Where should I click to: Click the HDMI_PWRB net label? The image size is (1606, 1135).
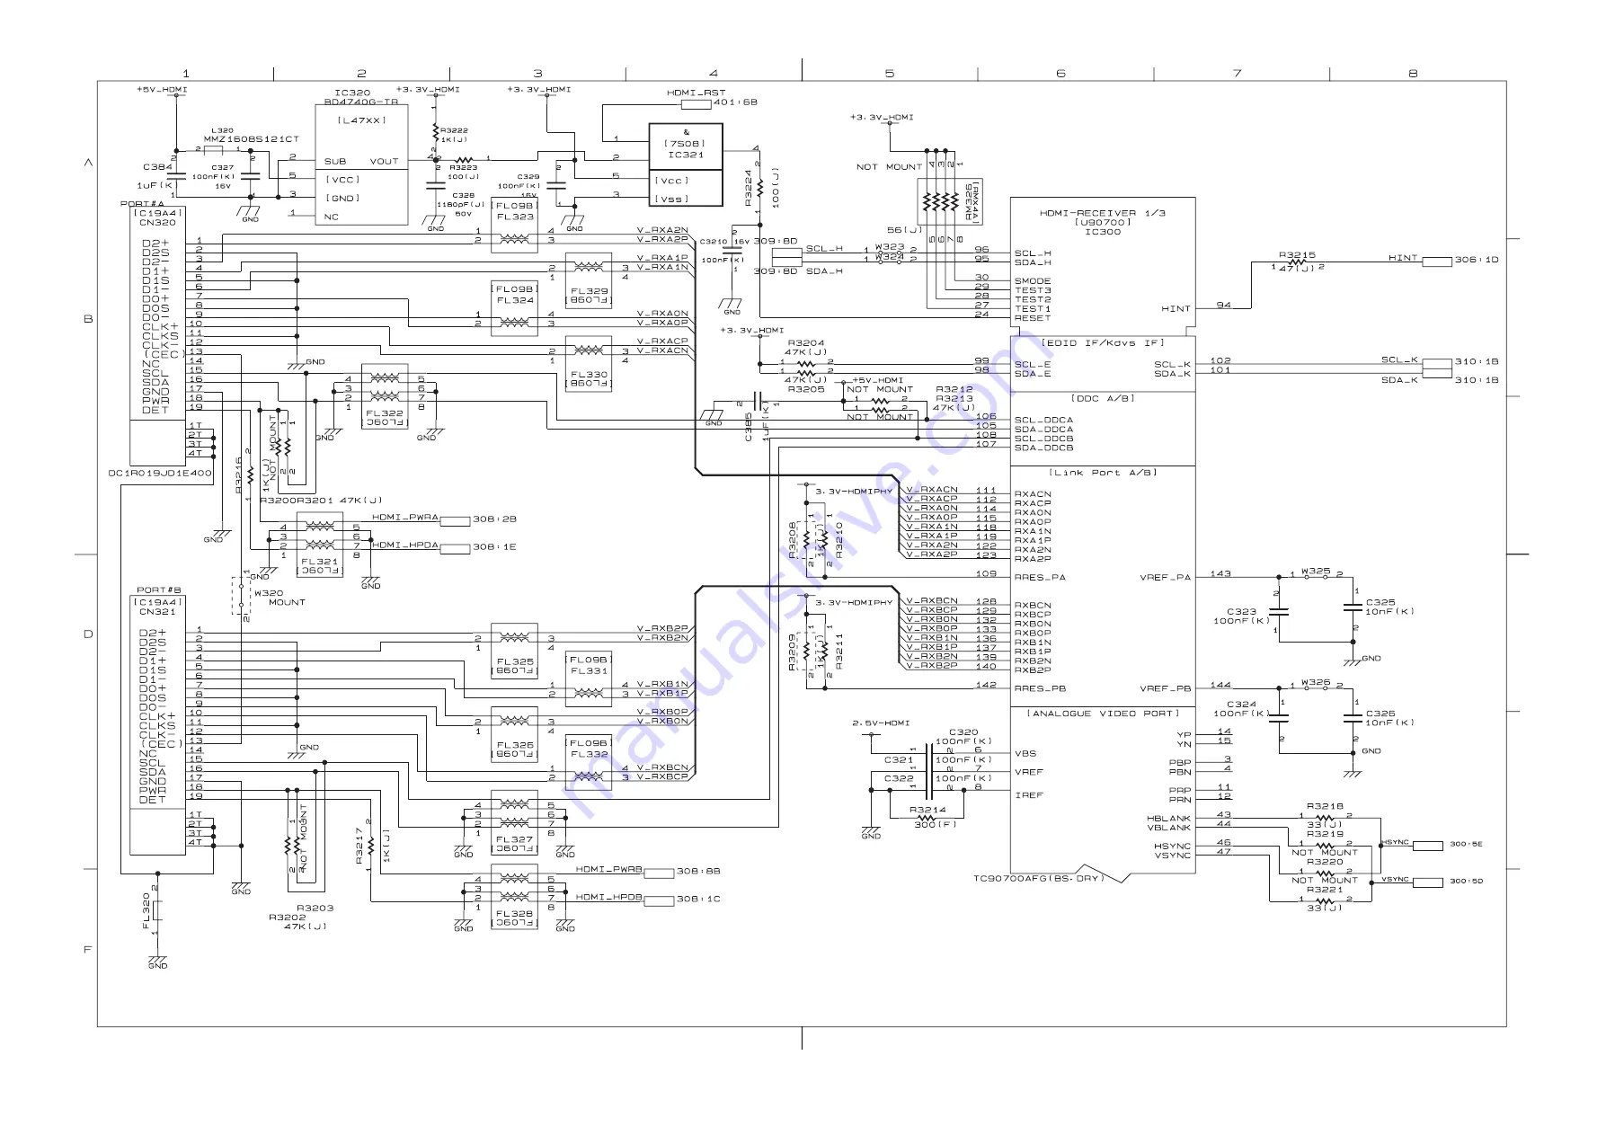pyautogui.click(x=608, y=870)
